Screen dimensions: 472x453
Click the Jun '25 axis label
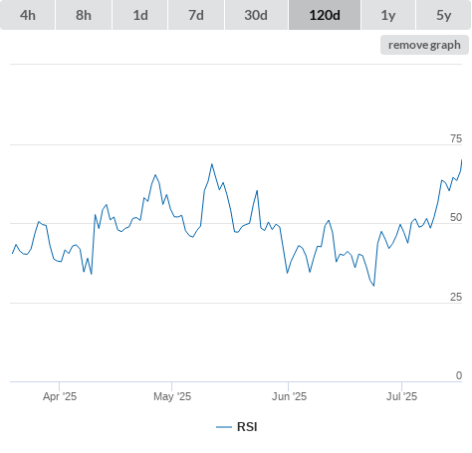pyautogui.click(x=289, y=396)
